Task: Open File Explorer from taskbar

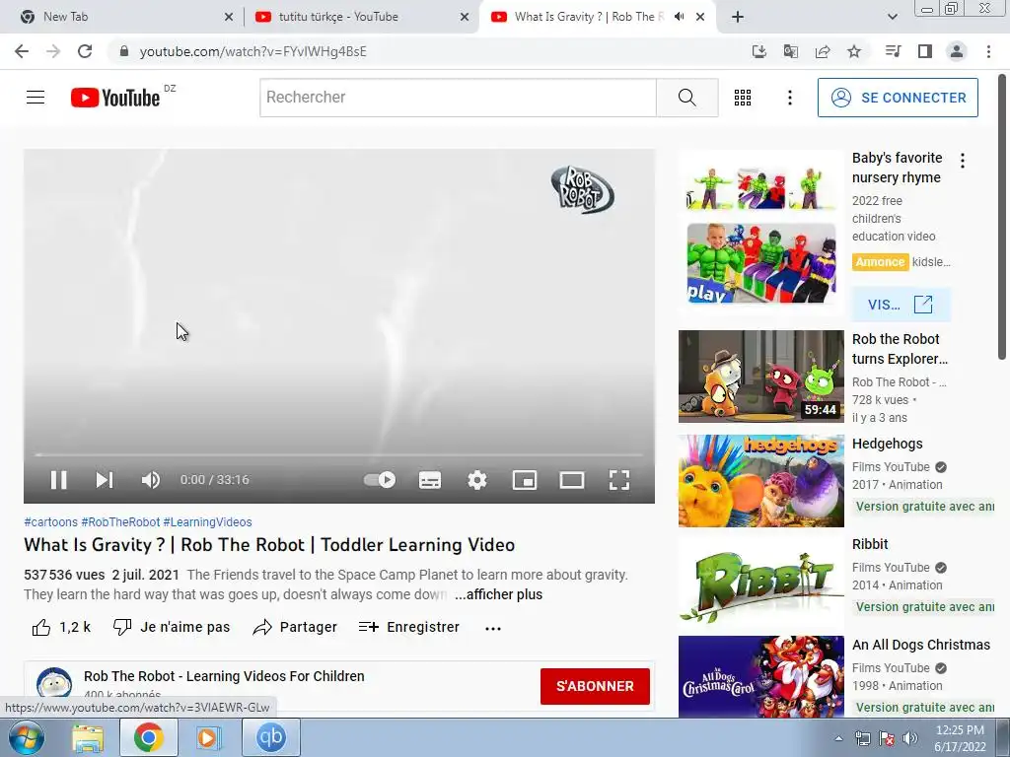Action: pyautogui.click(x=88, y=737)
